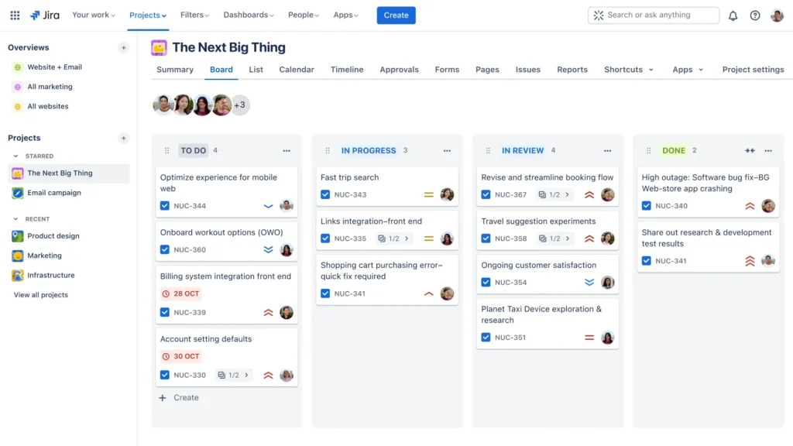Click the drag handle on IN PROGRESS column
This screenshot has height=446, width=793.
click(328, 151)
